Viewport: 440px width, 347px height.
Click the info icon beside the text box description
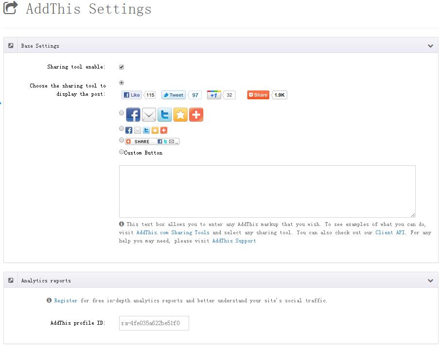(122, 224)
